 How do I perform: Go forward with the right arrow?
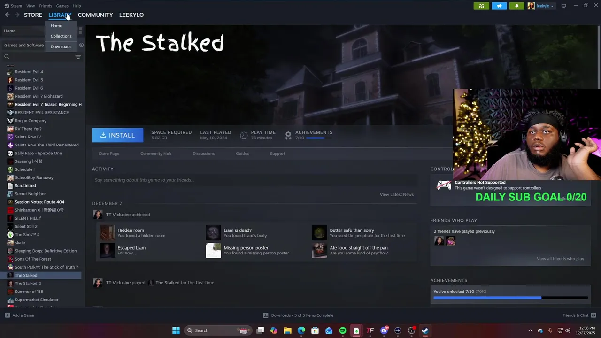tap(17, 15)
